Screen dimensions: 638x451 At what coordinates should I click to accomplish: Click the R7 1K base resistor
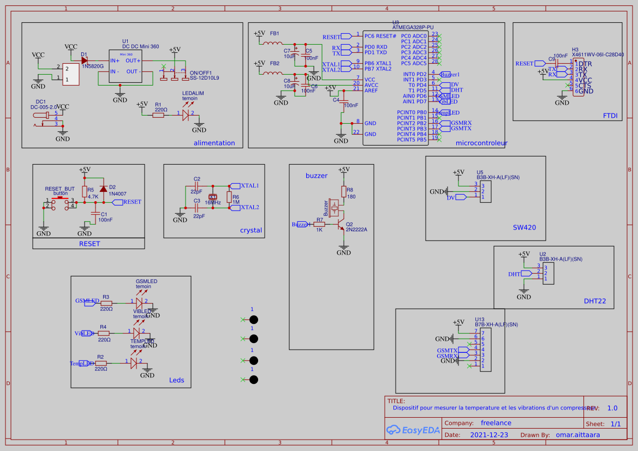(x=319, y=224)
